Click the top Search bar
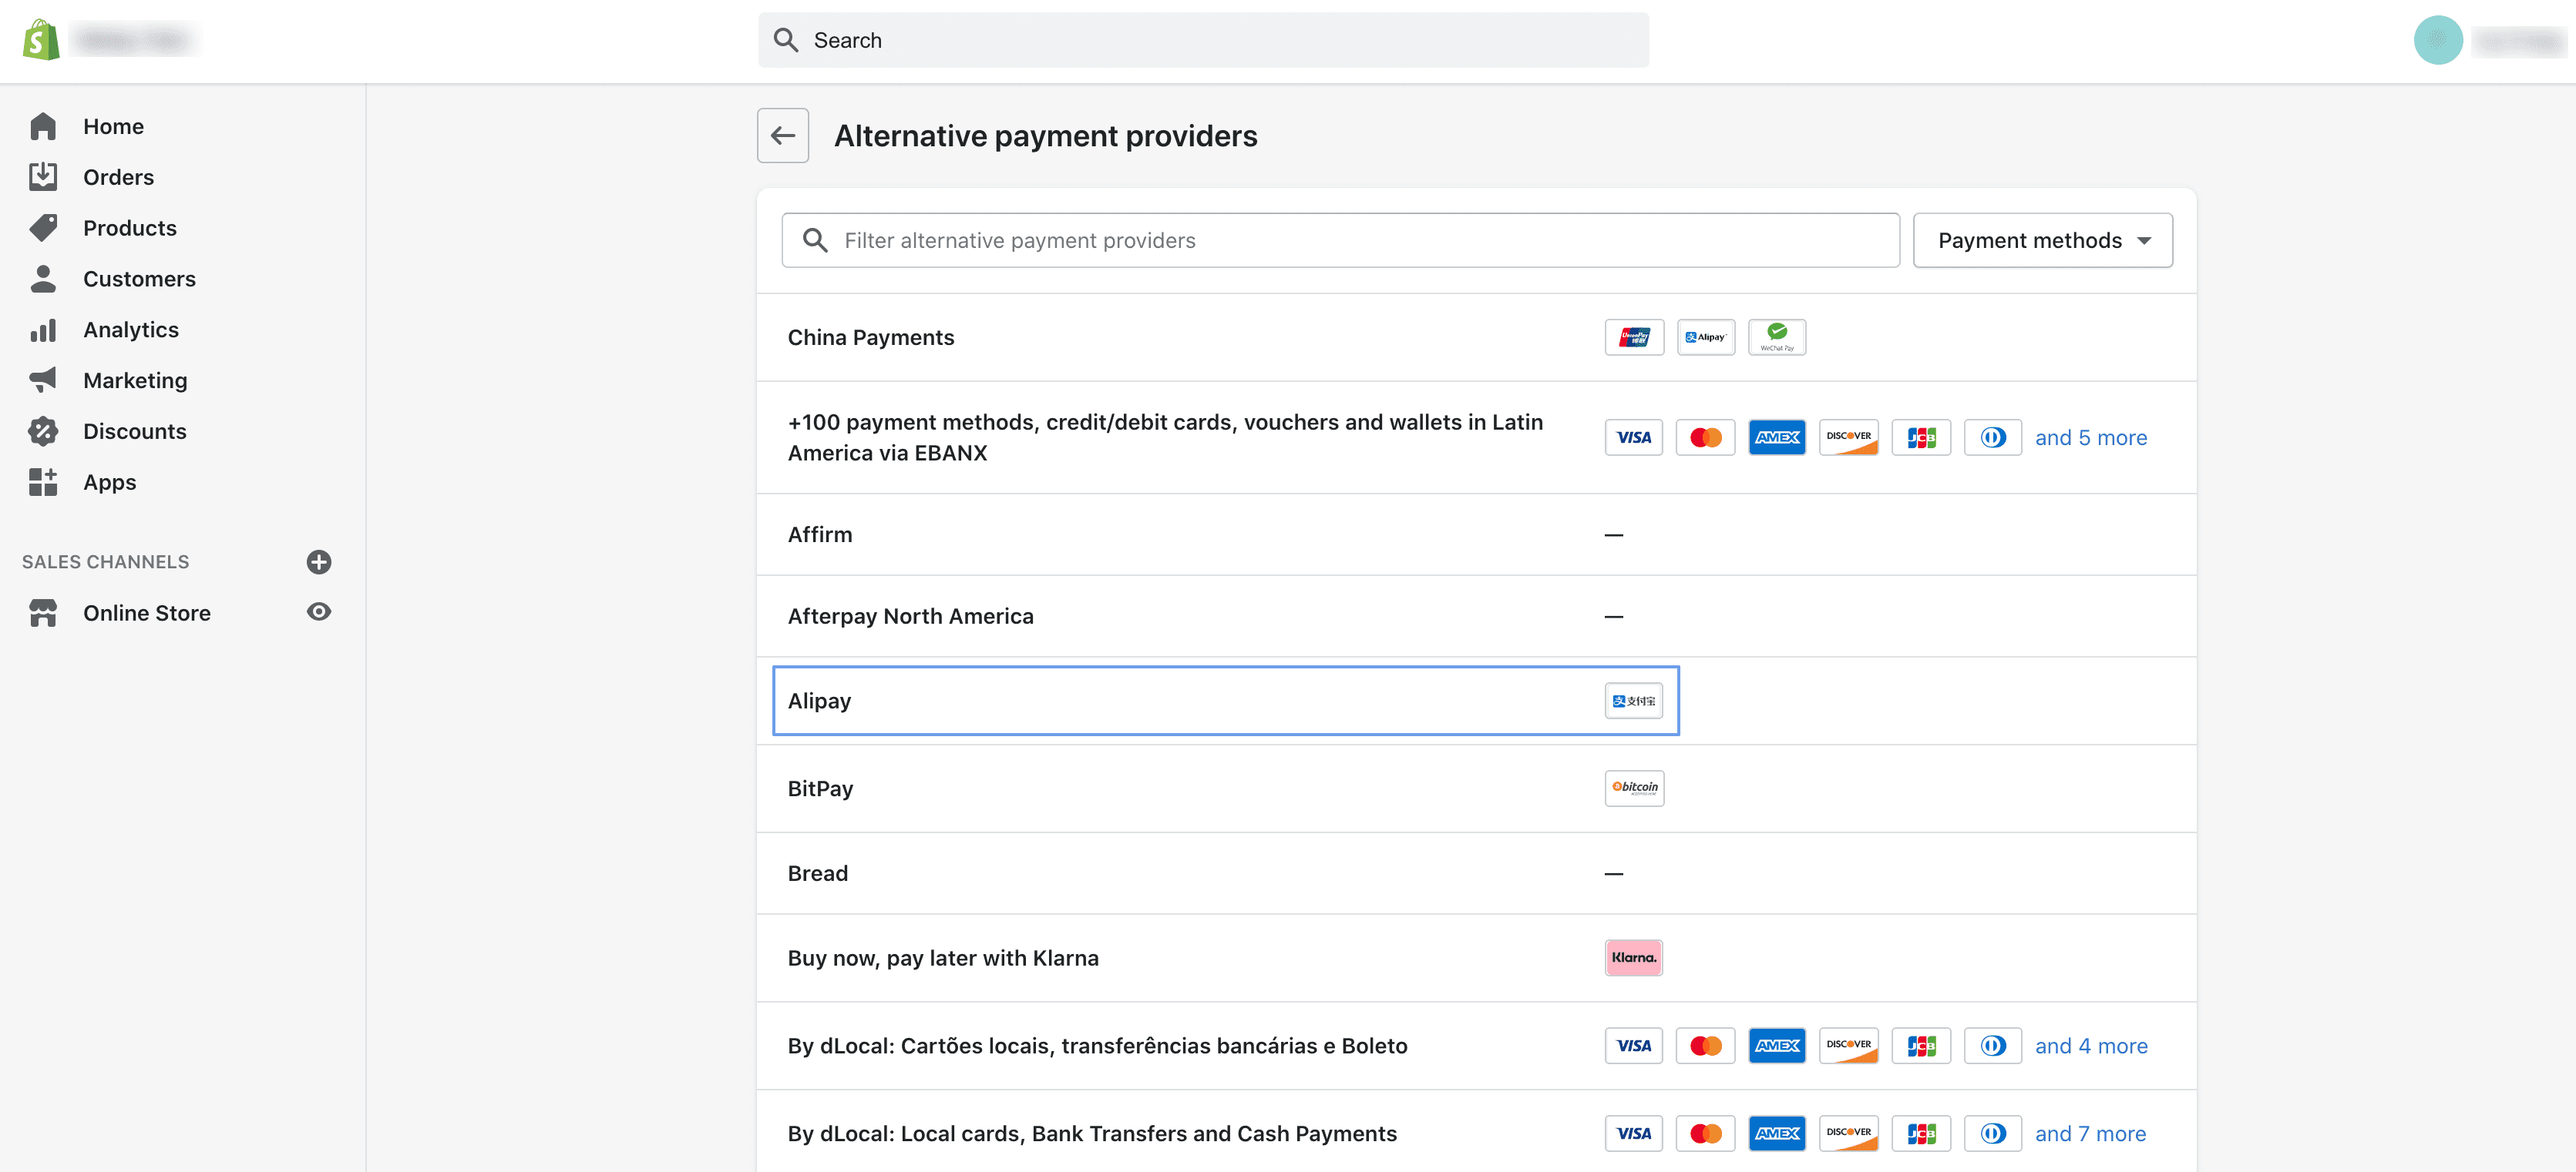Viewport: 2576px width, 1172px height. tap(1203, 41)
